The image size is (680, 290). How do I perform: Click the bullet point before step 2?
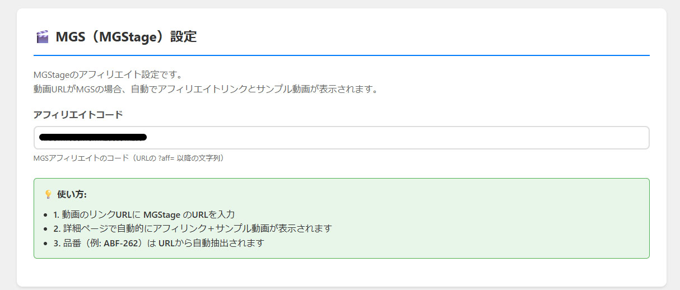click(45, 228)
